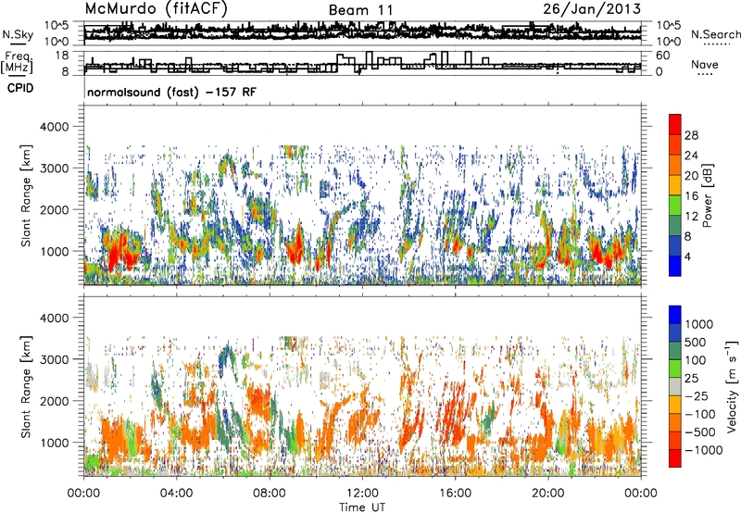This screenshot has width=741, height=513.
Task: Click the '-1000' velocity scale value
Action: point(703,450)
